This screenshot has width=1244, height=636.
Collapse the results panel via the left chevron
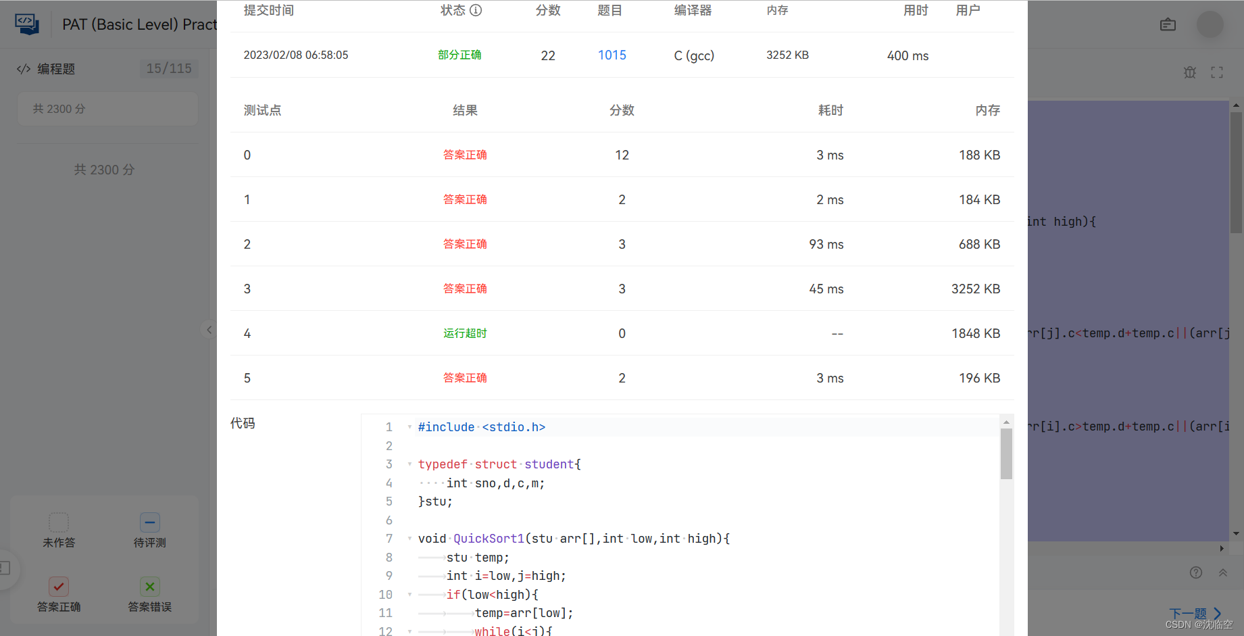[x=209, y=330]
